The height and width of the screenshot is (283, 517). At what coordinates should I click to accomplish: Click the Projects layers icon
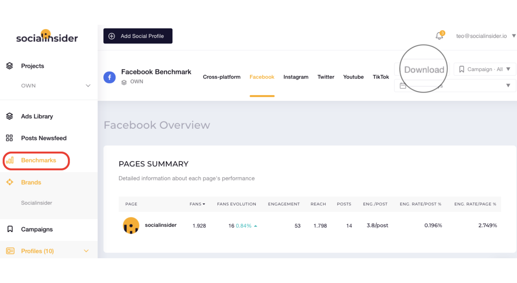pos(10,66)
